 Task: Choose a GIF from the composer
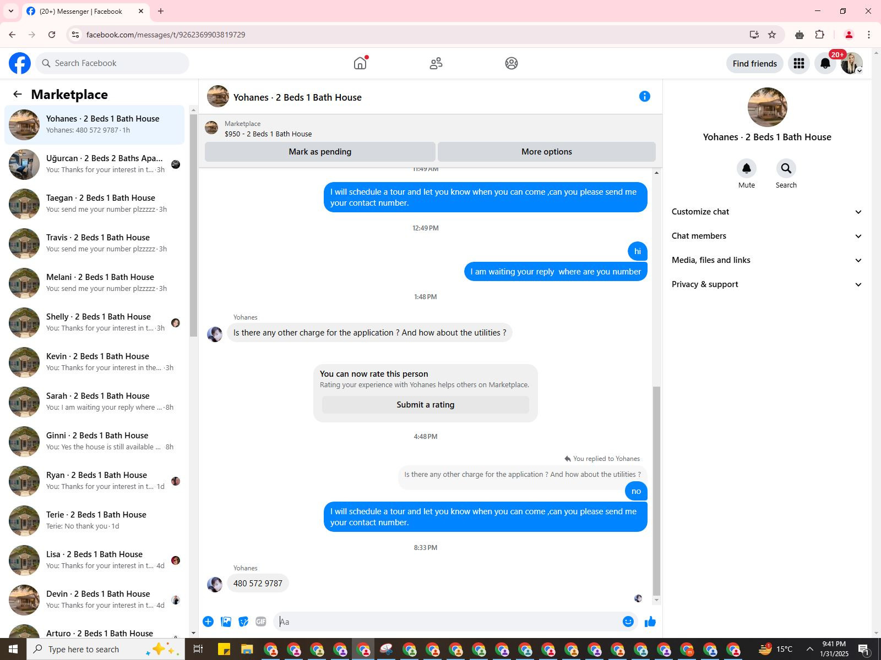pos(261,621)
